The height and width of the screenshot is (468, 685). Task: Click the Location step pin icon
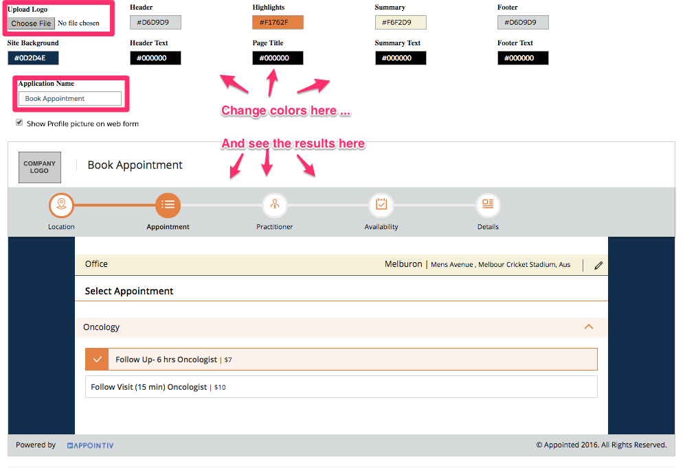(x=61, y=205)
